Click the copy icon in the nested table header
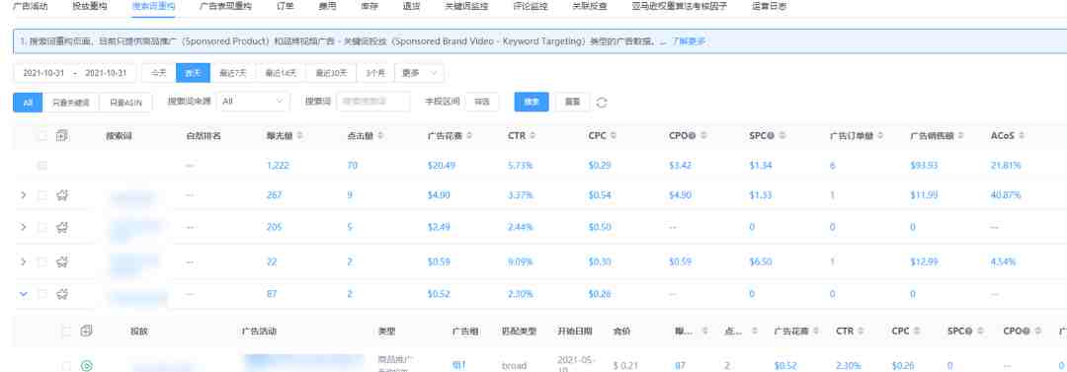The image size is (1067, 372). 86,331
